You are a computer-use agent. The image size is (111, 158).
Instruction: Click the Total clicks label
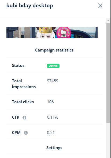point(23,102)
